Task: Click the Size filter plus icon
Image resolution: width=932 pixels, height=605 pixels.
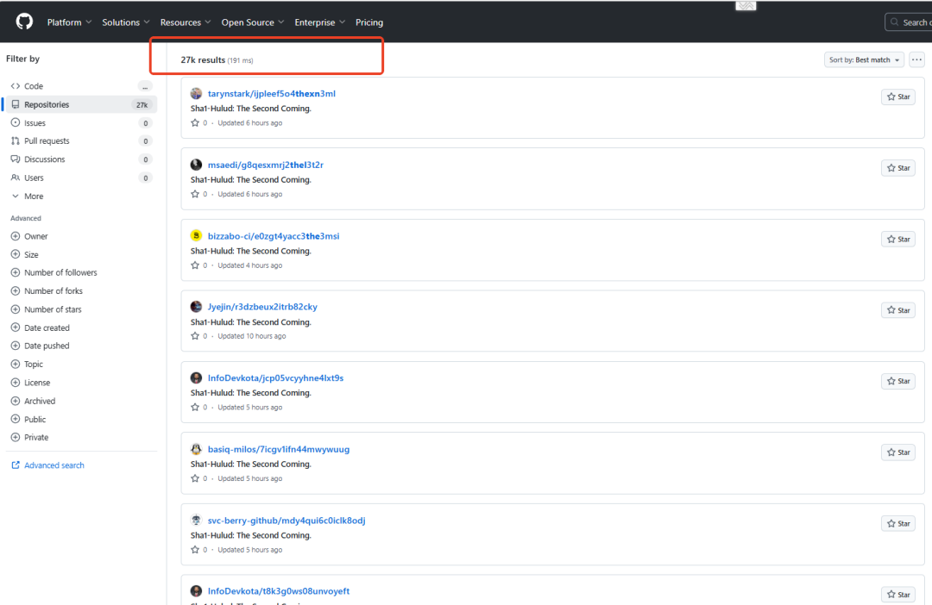Action: [x=16, y=254]
